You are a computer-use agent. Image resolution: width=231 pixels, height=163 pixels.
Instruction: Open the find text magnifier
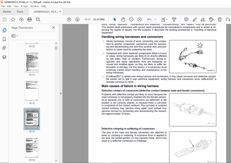tap(38, 19)
